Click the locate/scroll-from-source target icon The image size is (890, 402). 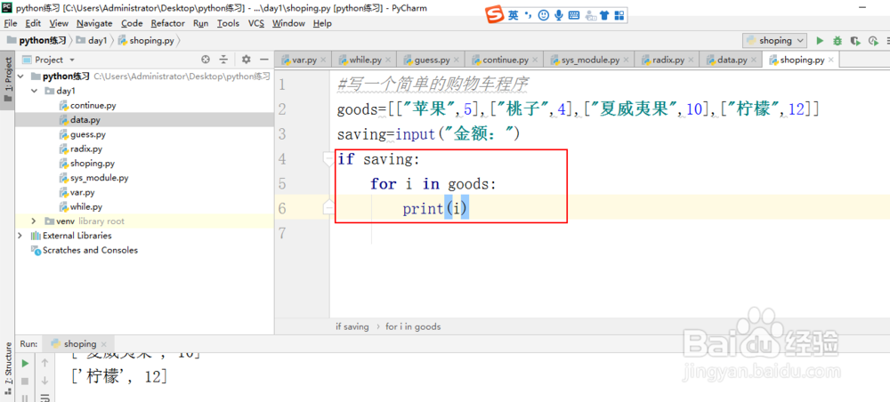(206, 59)
